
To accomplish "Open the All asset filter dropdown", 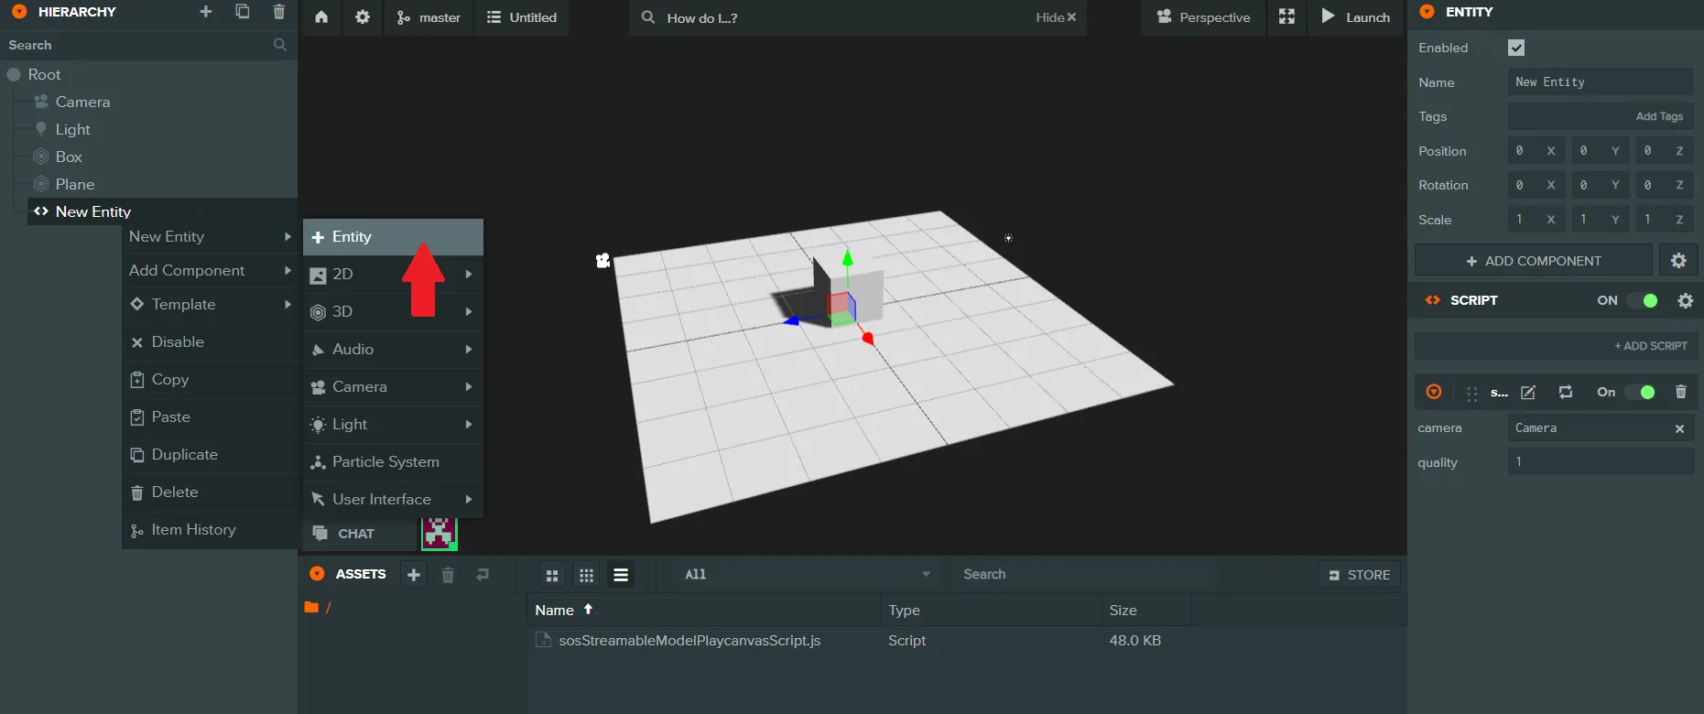I will (x=807, y=575).
